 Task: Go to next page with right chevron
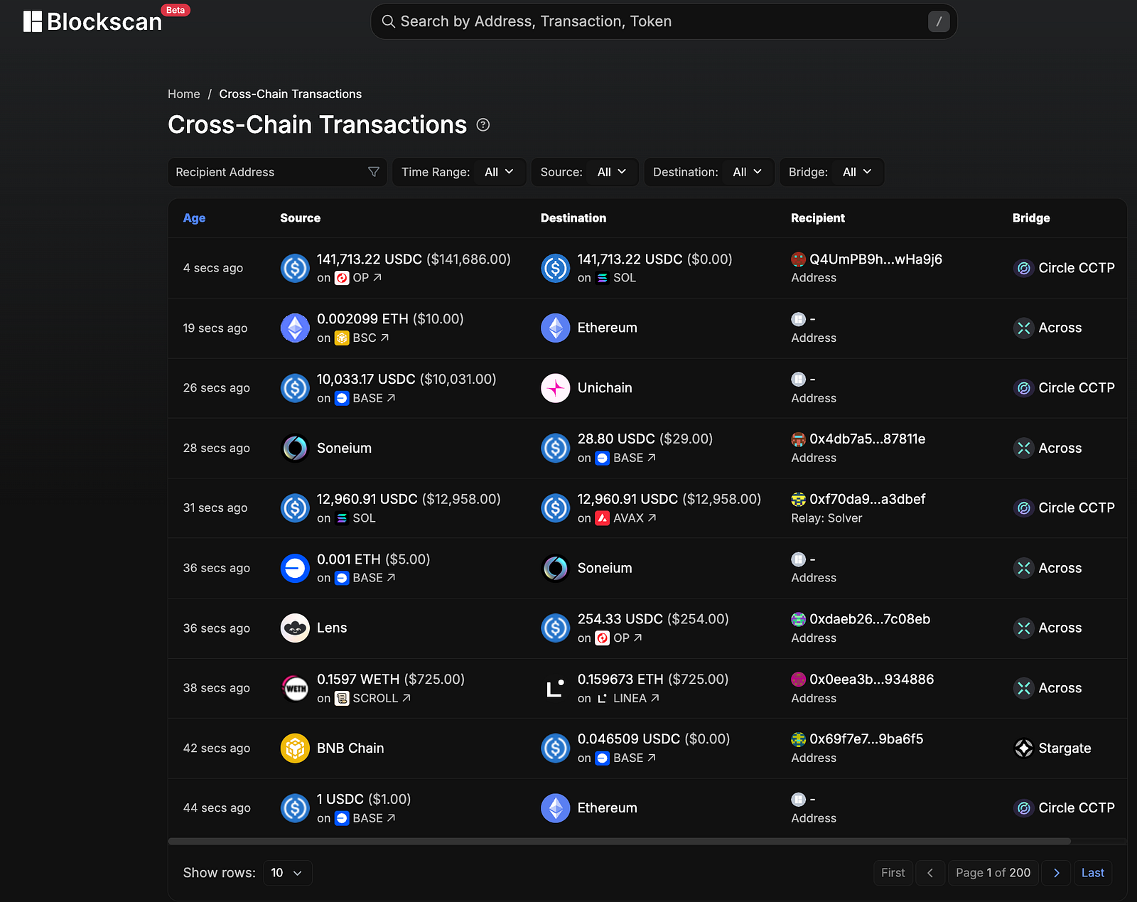(1056, 873)
